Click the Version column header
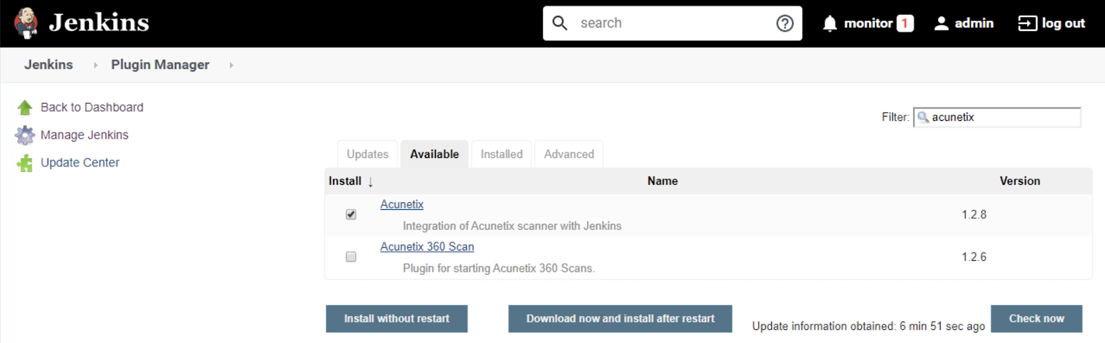 tap(1019, 181)
